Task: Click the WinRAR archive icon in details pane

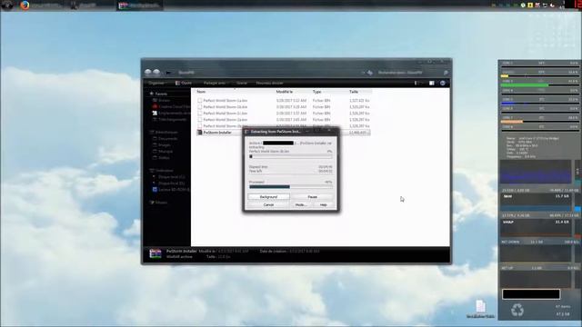Action: point(156,253)
